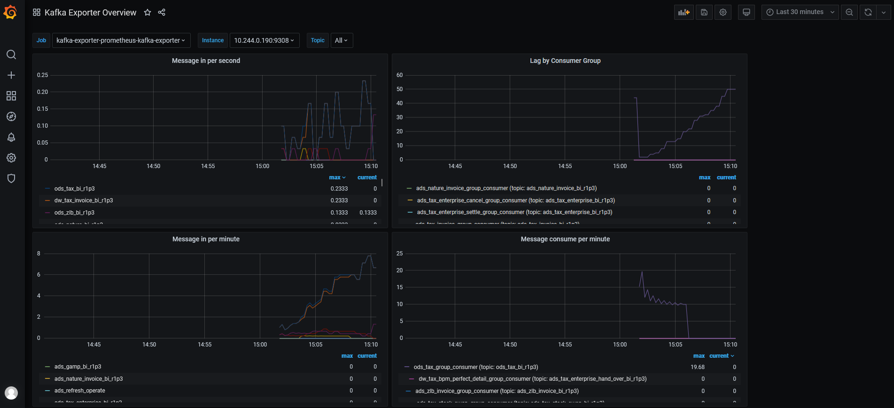
Task: Change color of ods_tax_bi_r1p3 series swatch
Action: pos(47,189)
